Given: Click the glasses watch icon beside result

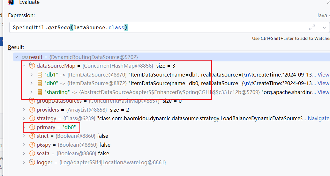Looking at the screenshot, I should pyautogui.click(x=25, y=57).
